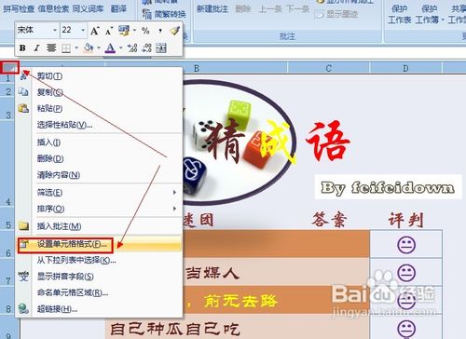Click cell text 自己种瓜自己吃
The height and width of the screenshot is (339, 466).
pyautogui.click(x=175, y=329)
